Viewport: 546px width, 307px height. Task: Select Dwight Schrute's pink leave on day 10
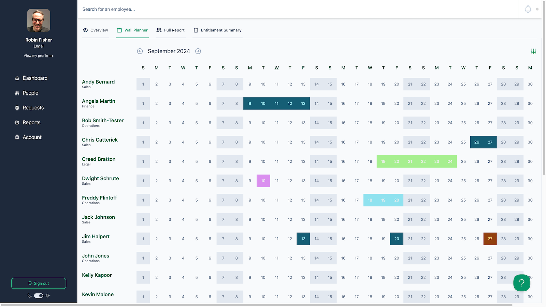pyautogui.click(x=263, y=181)
